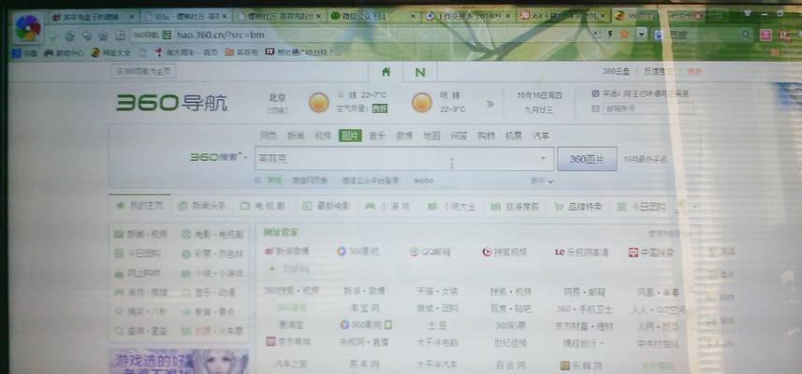
Task: Click 设360导航为主页 button
Action: click(144, 71)
